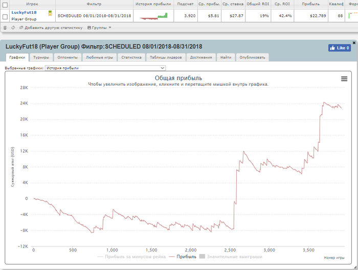Image resolution: width=358 pixels, height=270 pixels.
Task: Open the chart hamburger menu icon
Action: click(344, 79)
